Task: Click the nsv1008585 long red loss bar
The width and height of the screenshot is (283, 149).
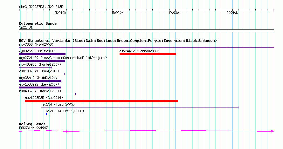Action: tap(102, 101)
